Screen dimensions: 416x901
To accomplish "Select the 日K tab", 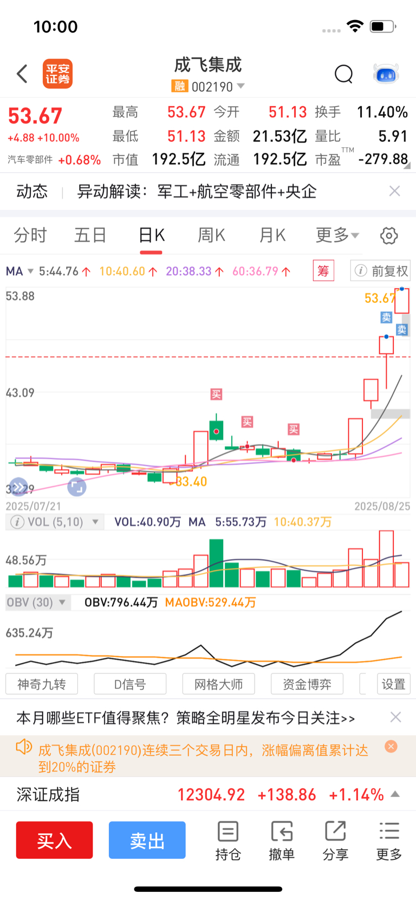I will [151, 235].
